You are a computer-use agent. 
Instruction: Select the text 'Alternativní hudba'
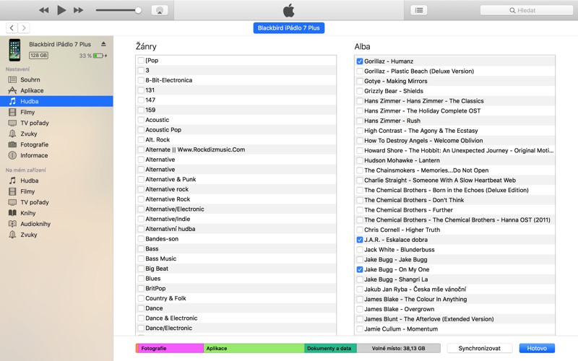(x=171, y=229)
